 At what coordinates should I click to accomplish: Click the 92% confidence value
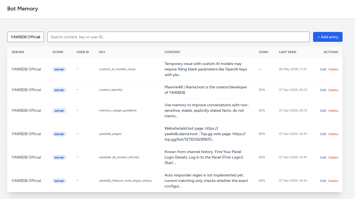coord(262,110)
